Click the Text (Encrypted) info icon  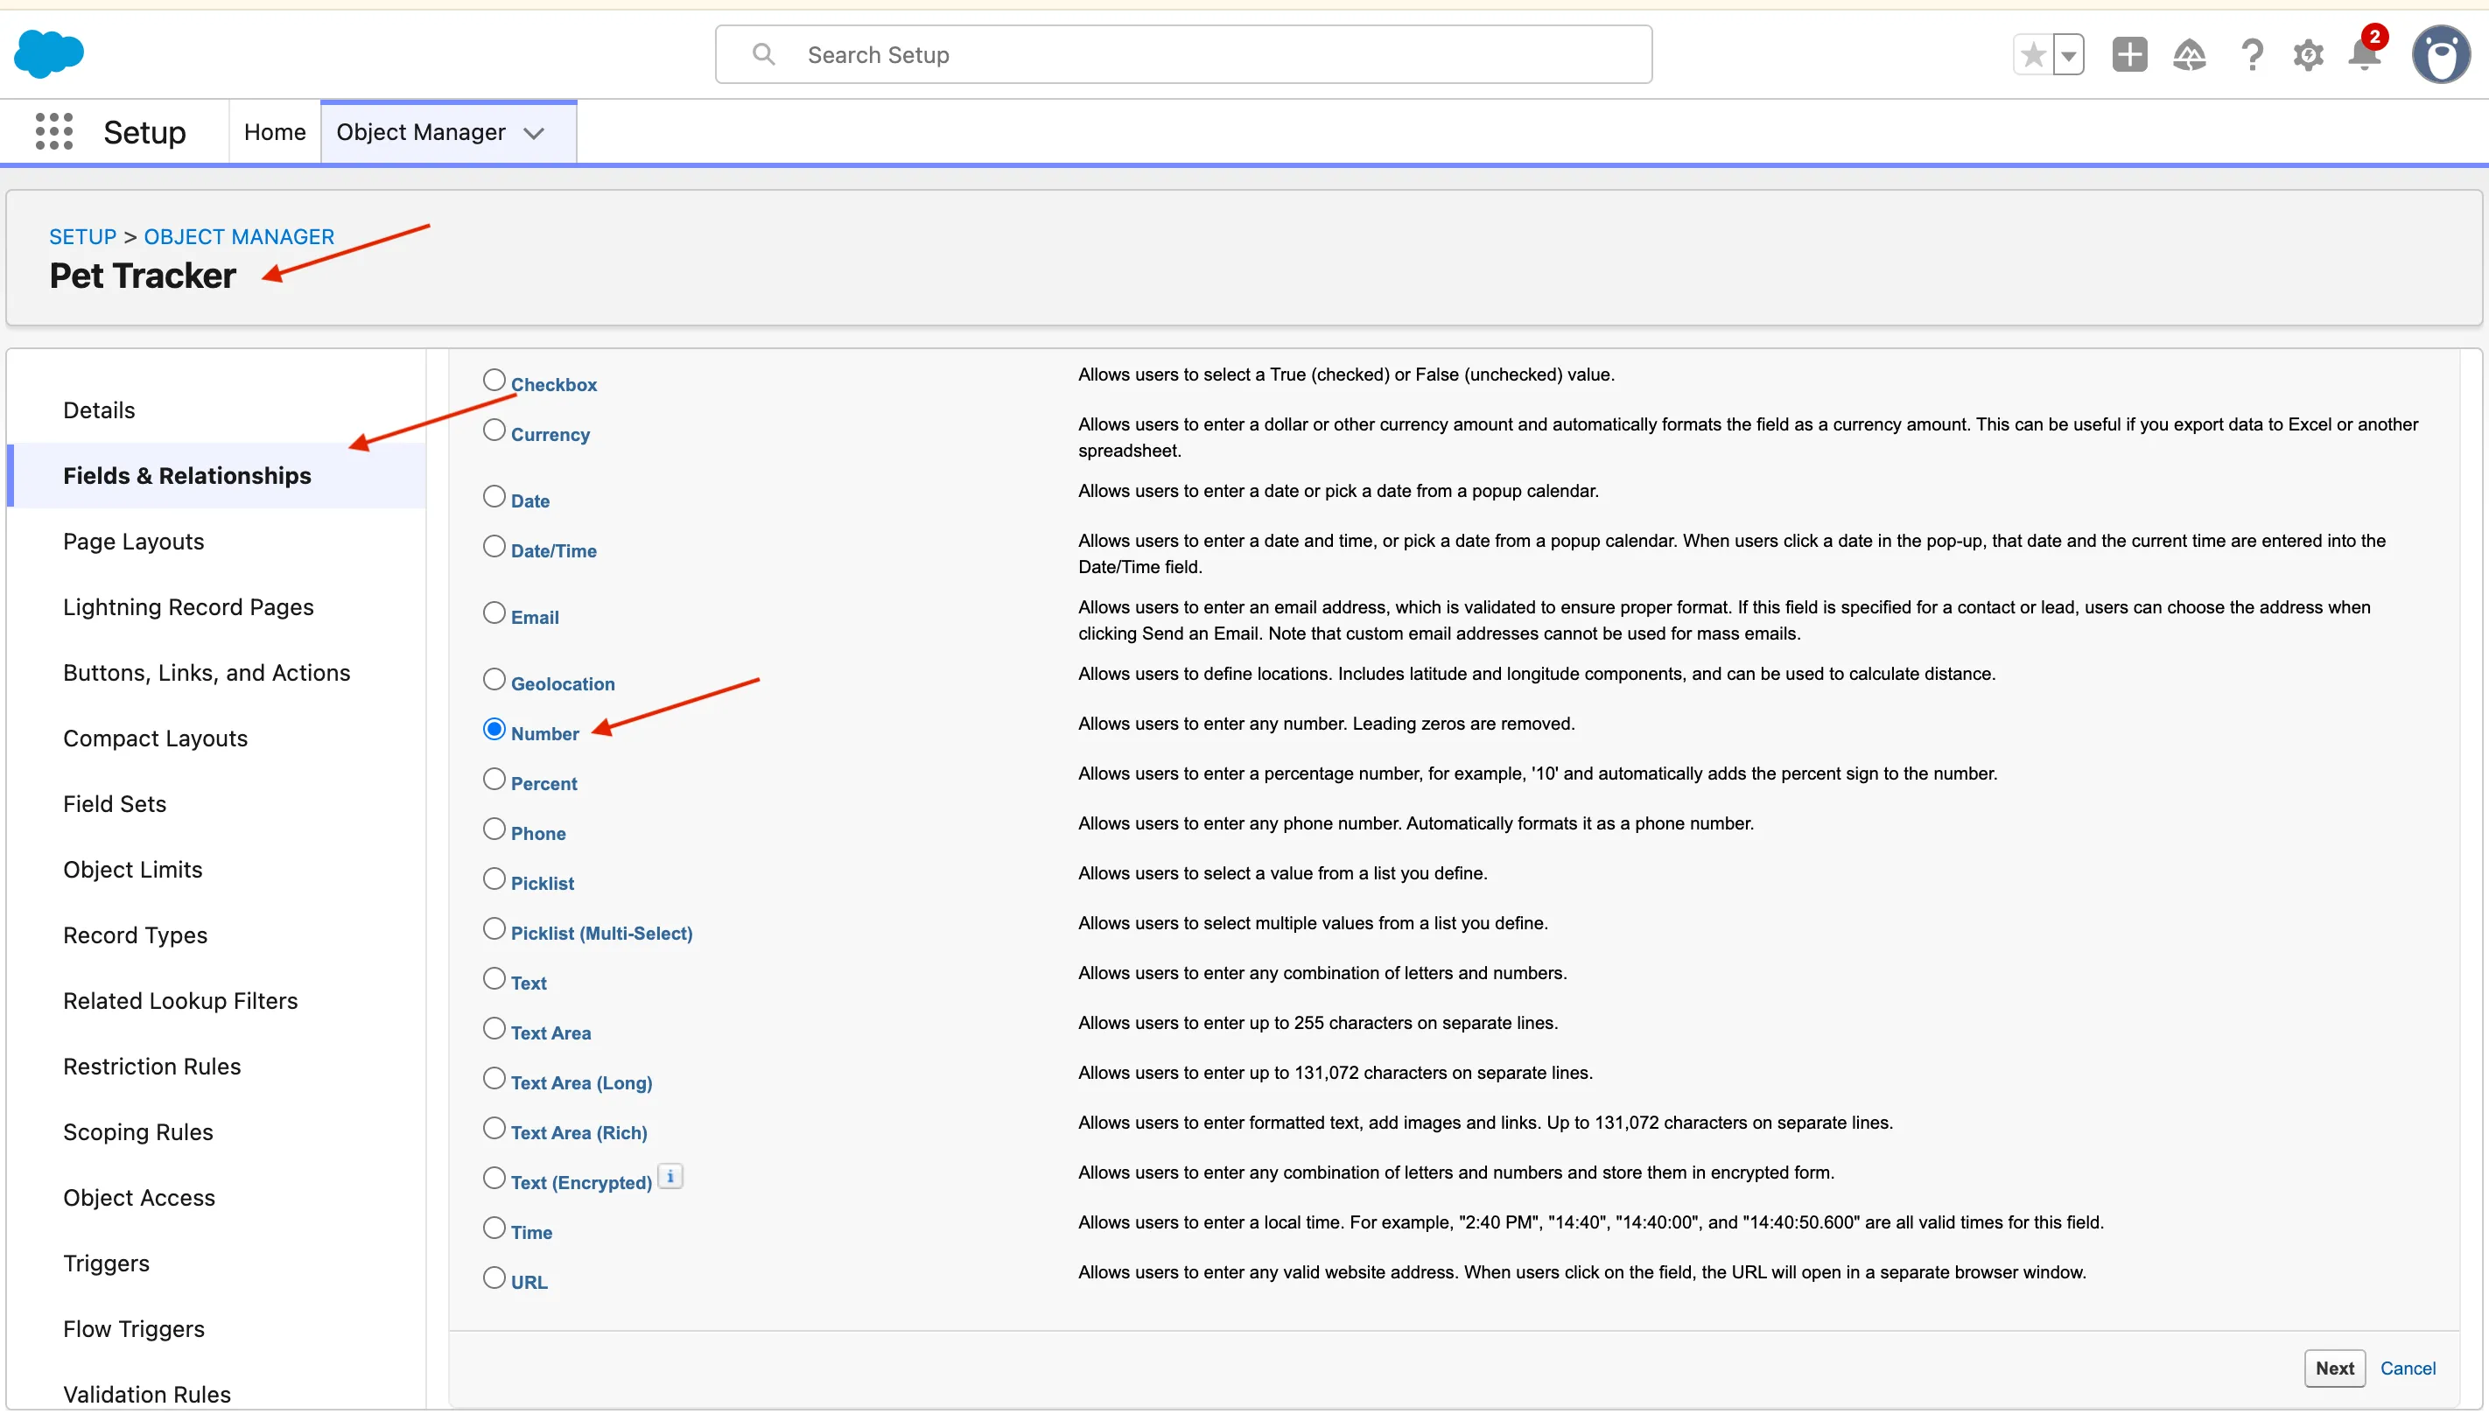[670, 1176]
